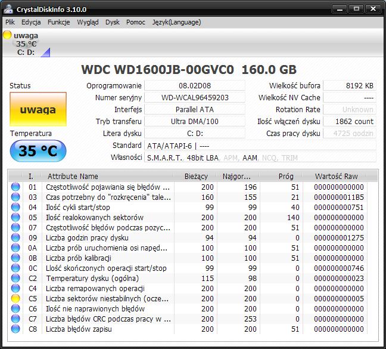Click the blue status dot for attribute C4
The image size is (386, 349).
pyautogui.click(x=15, y=288)
